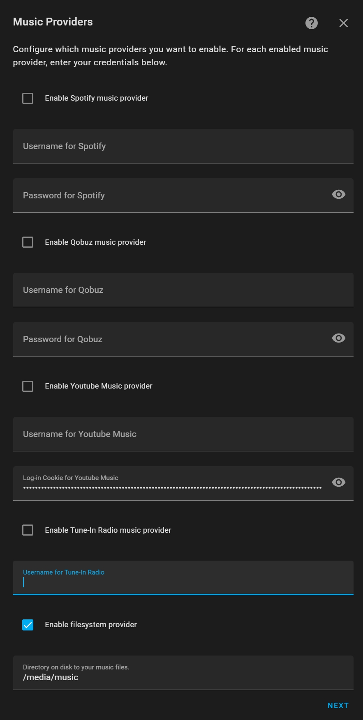Enable the Qobuz music provider
The width and height of the screenshot is (363, 720).
(x=28, y=242)
